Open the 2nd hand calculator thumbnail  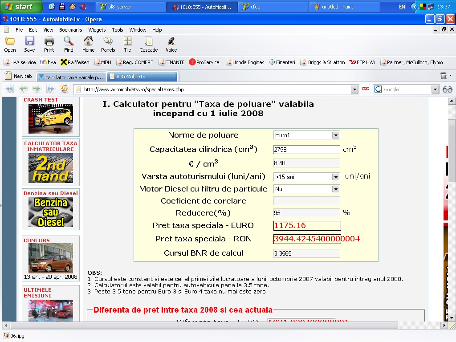[x=51, y=168]
